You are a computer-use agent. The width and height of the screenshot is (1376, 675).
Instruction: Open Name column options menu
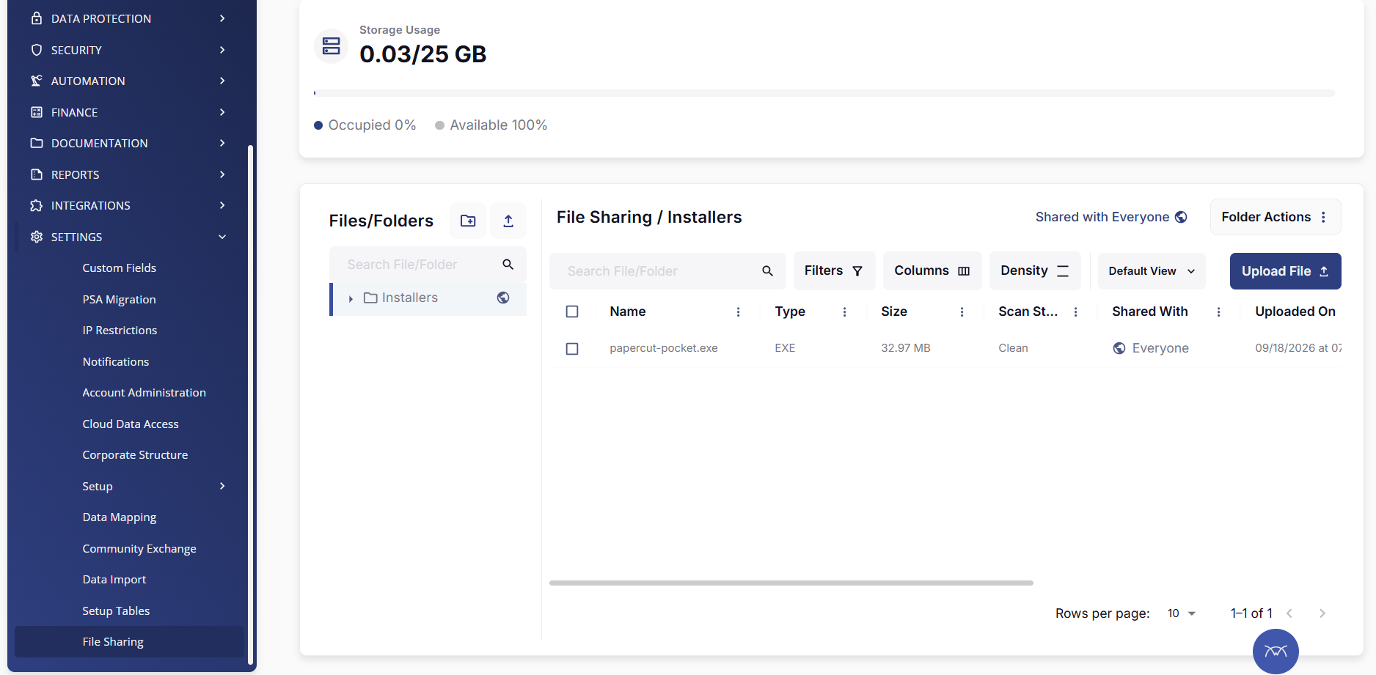(x=738, y=311)
